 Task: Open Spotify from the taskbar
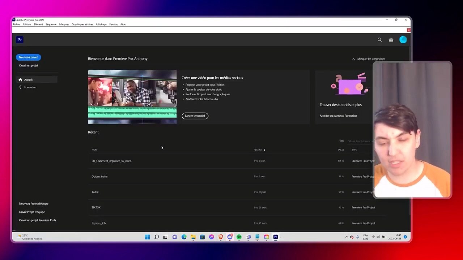(x=239, y=237)
